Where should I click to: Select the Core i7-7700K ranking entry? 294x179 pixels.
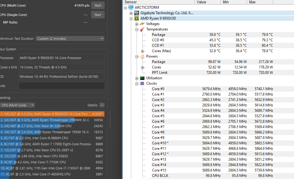[x=52, y=162]
